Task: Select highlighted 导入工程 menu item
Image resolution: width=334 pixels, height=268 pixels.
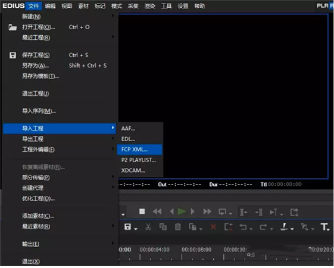Action: click(60, 129)
